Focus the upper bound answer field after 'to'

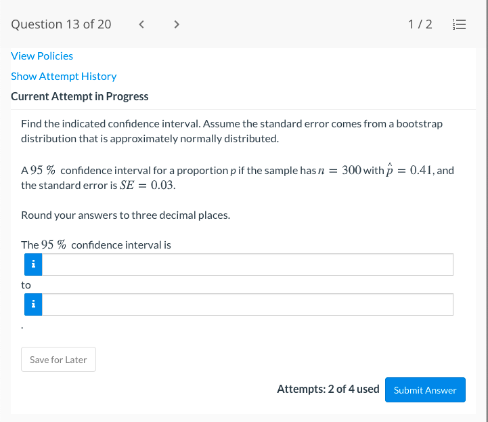pyautogui.click(x=247, y=305)
